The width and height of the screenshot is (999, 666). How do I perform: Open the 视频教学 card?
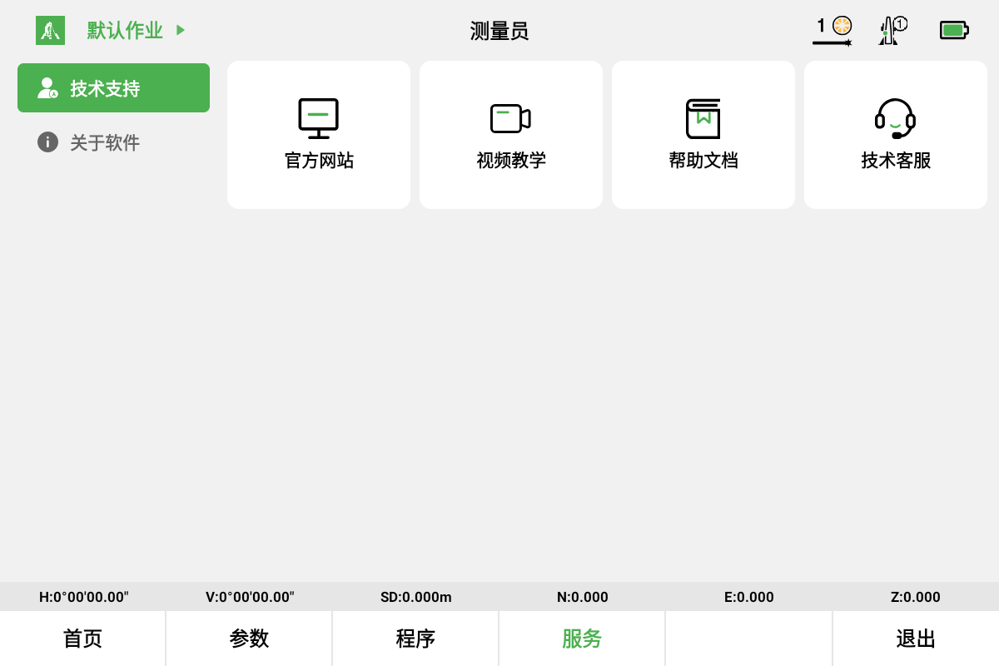click(511, 135)
